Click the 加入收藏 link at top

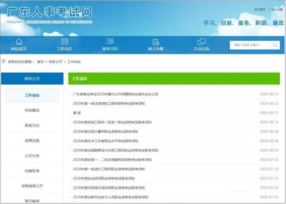[x=277, y=10]
